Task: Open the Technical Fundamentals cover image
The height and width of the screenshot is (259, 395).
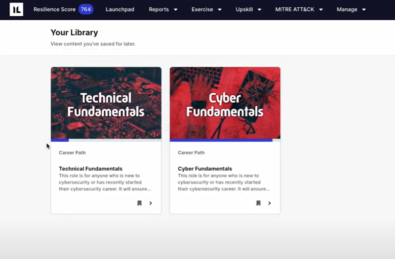Action: [x=106, y=103]
